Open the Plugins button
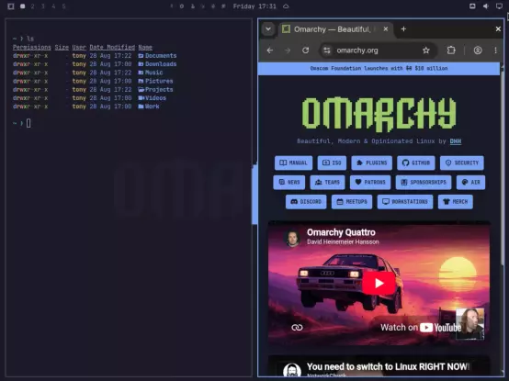This screenshot has height=381, width=509. (x=372, y=162)
